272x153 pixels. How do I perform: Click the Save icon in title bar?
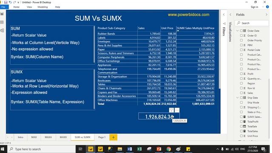(x=6, y=3)
